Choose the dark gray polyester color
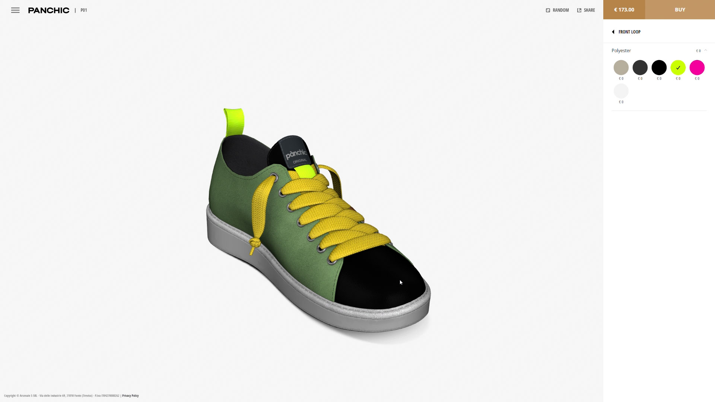The image size is (715, 402). 640,68
